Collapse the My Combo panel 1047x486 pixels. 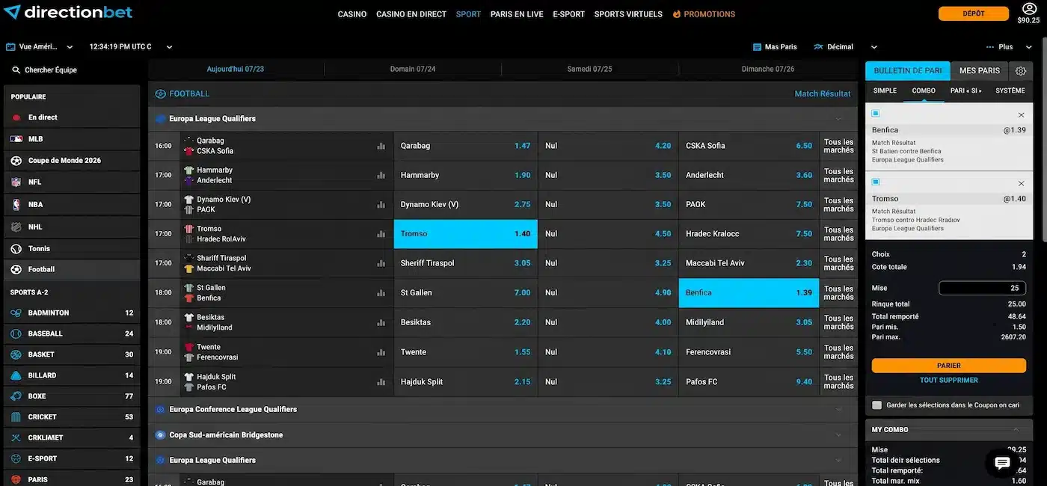[x=1016, y=430]
